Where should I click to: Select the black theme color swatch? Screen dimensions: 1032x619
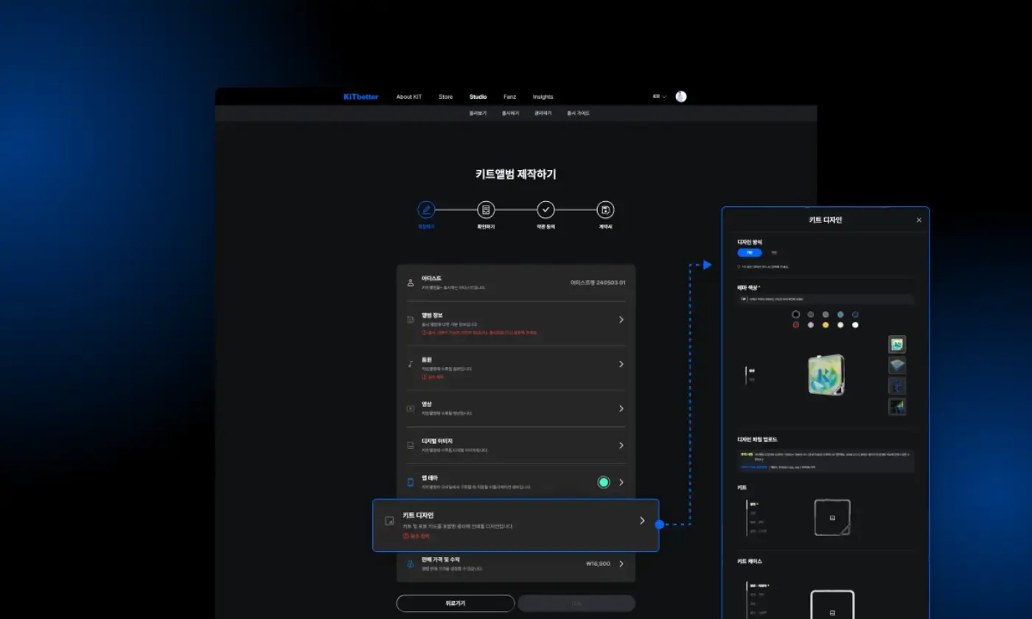pyautogui.click(x=796, y=315)
